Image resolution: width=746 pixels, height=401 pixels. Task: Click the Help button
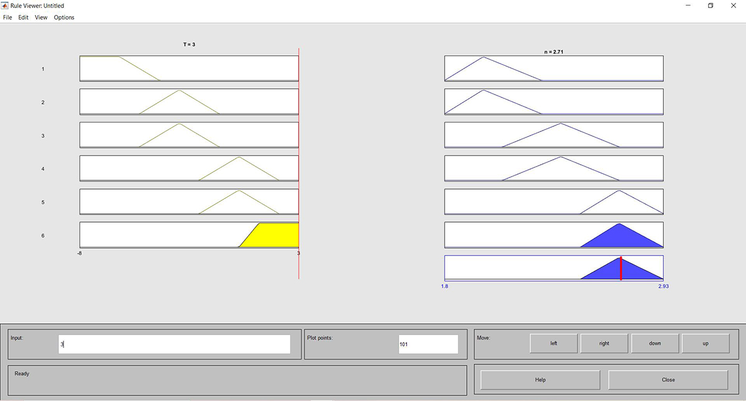[540, 380]
